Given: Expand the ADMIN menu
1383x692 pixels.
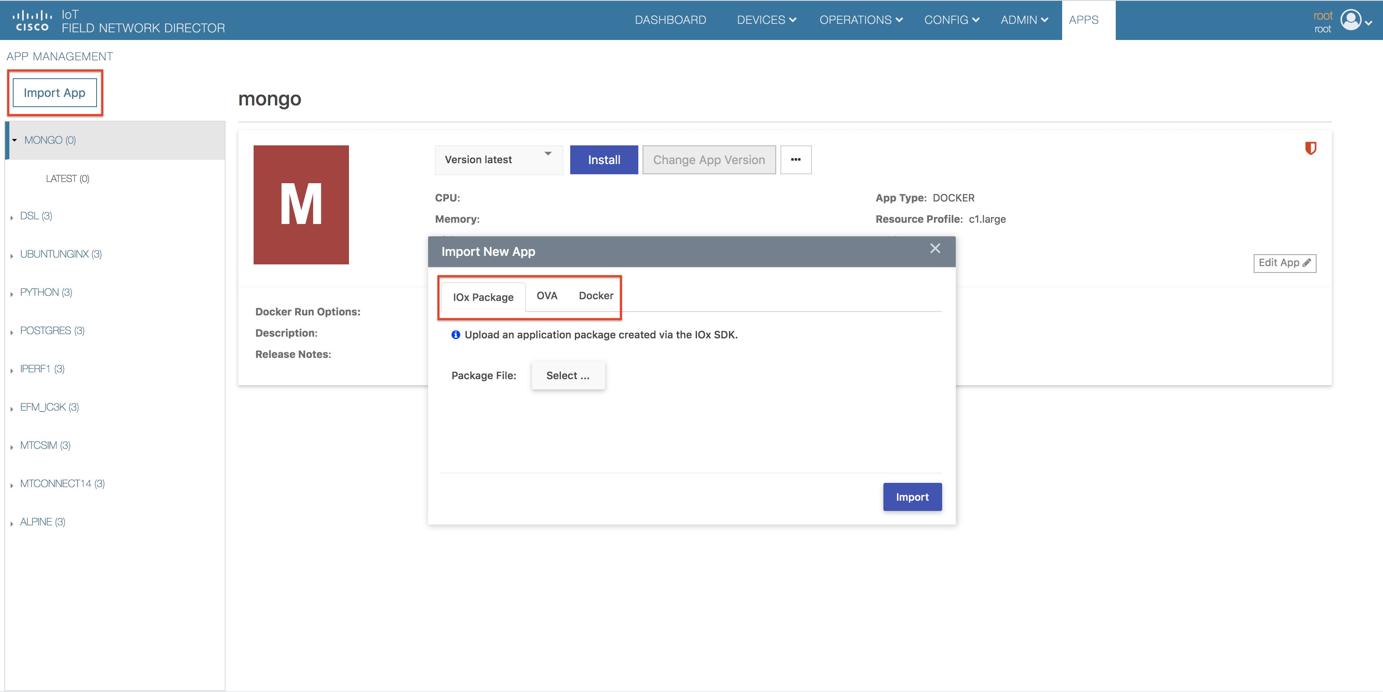Looking at the screenshot, I should pyautogui.click(x=1024, y=20).
